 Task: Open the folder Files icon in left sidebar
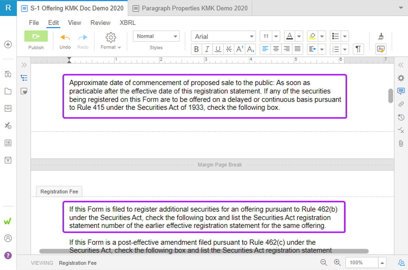8,91
